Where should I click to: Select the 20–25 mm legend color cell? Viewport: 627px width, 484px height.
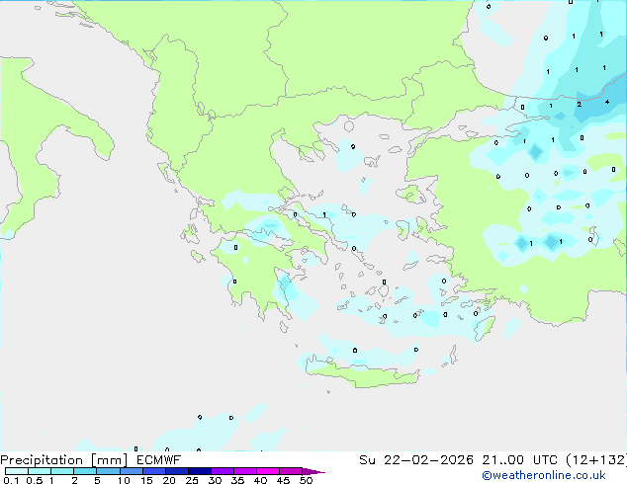click(x=176, y=471)
